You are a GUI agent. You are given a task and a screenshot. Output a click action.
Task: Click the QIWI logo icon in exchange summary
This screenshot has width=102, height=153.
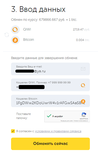coord(15,30)
